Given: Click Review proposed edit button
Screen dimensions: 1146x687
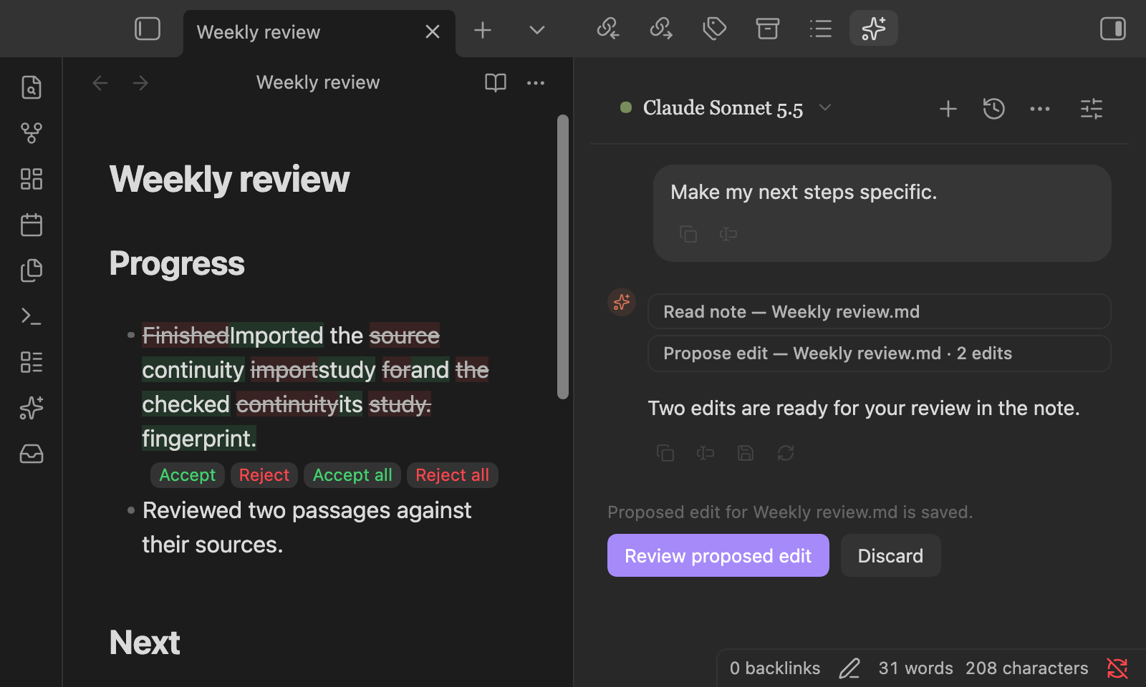Looking at the screenshot, I should (x=718, y=555).
